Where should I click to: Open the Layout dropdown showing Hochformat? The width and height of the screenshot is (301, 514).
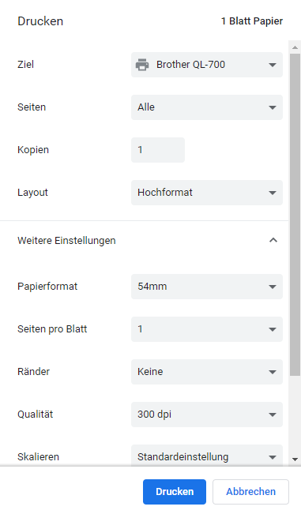tap(207, 193)
